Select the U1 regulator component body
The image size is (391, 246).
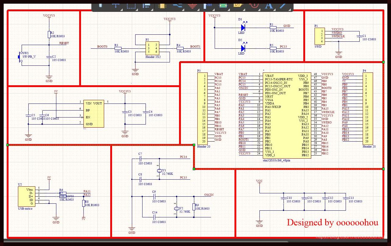(x=94, y=114)
